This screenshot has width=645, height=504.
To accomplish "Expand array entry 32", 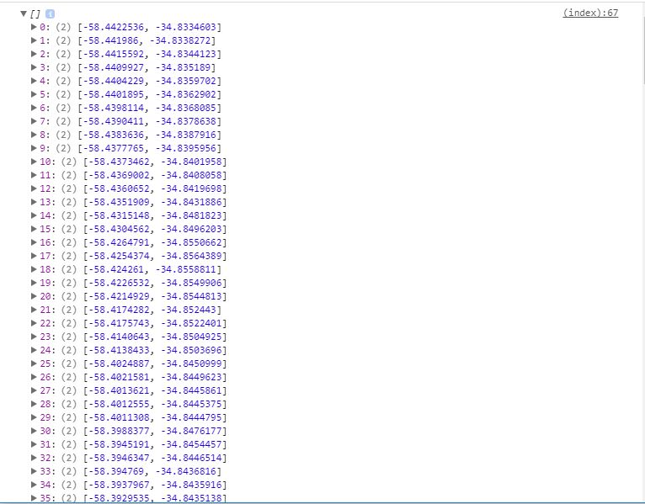I will point(34,458).
